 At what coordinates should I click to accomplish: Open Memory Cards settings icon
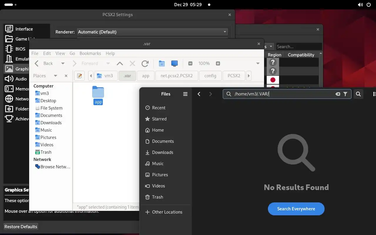(x=9, y=89)
